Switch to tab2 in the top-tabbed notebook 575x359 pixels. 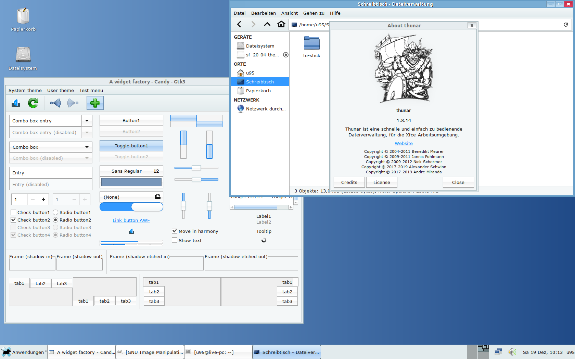pos(40,283)
